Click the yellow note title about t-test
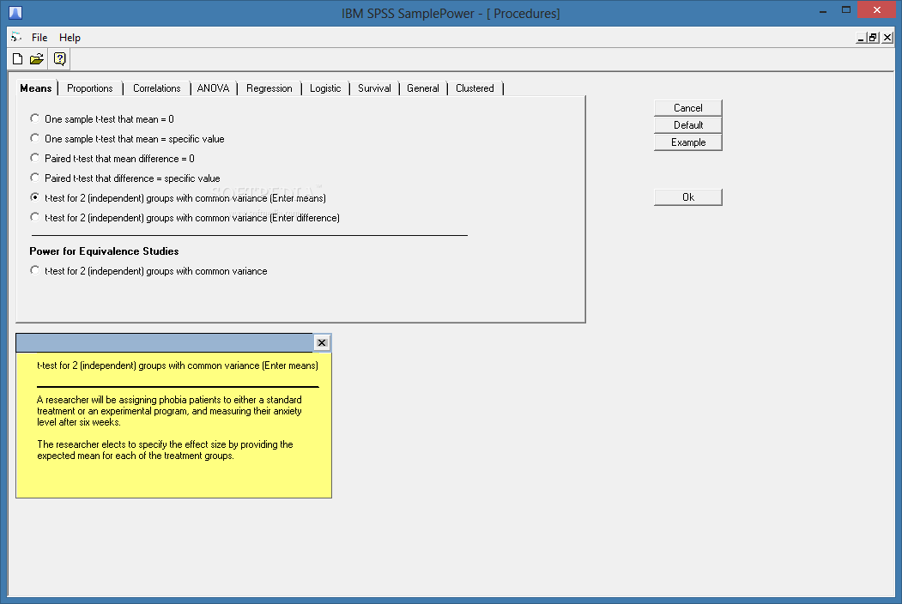The image size is (902, 604). pos(177,365)
